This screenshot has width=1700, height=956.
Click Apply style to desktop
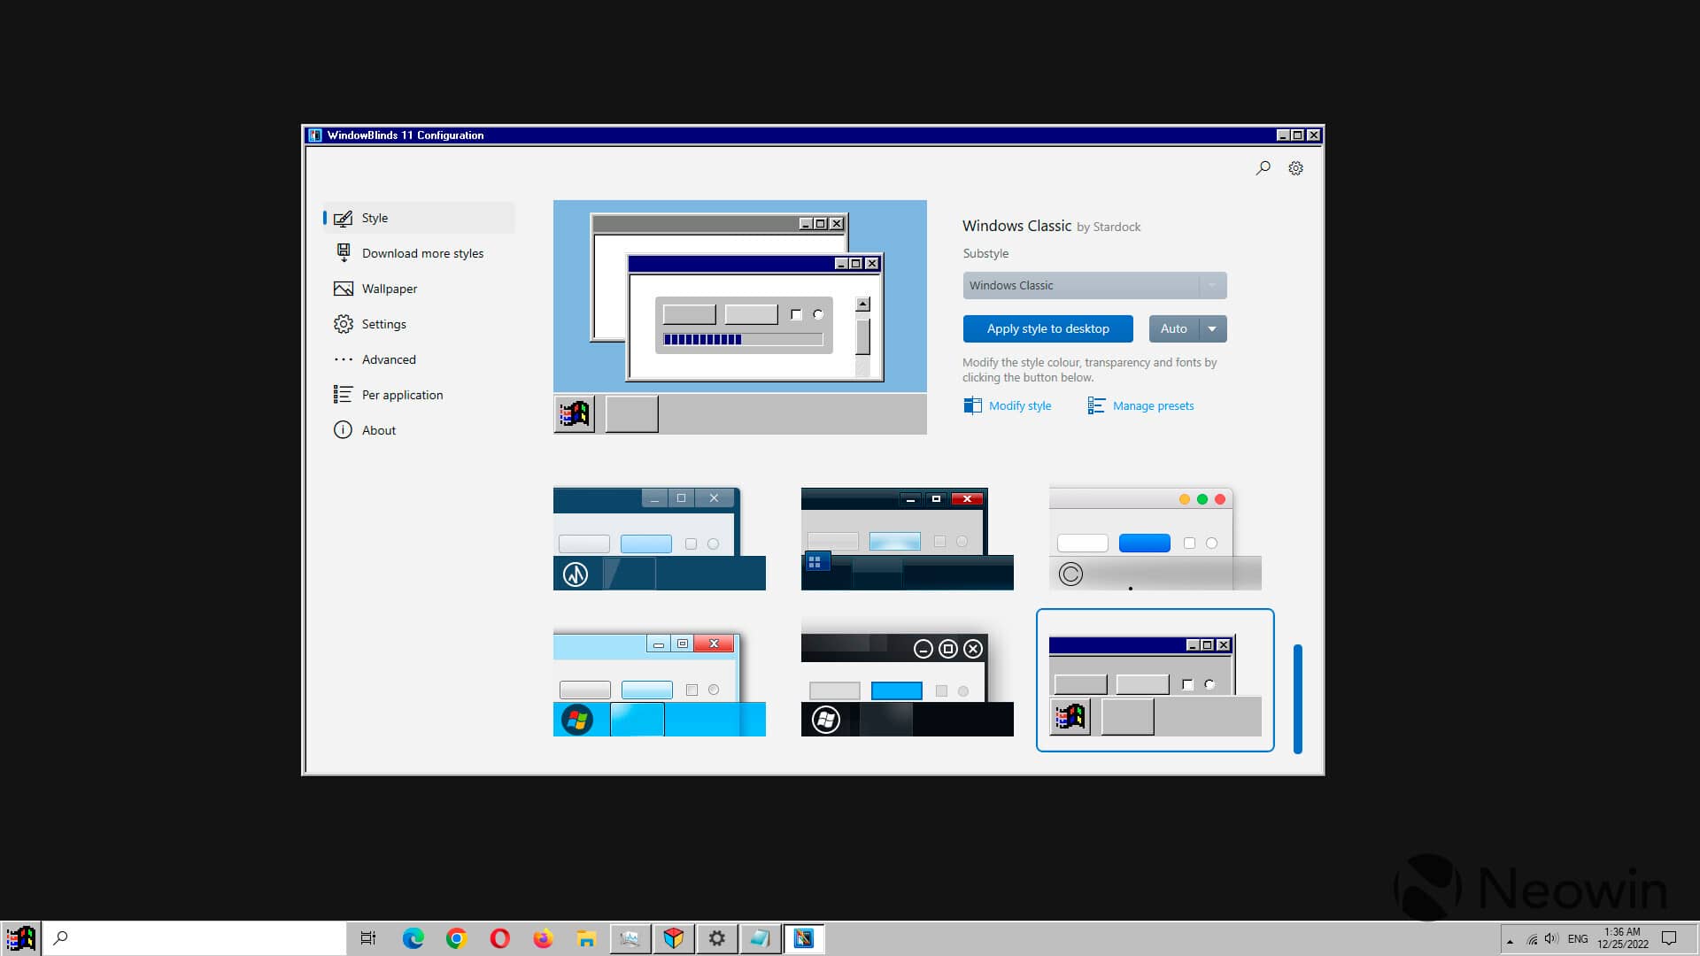tap(1047, 328)
